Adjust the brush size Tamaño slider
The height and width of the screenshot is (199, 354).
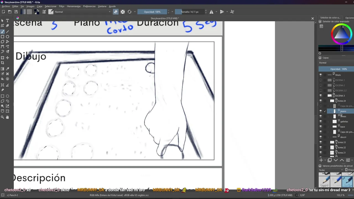tap(190, 12)
